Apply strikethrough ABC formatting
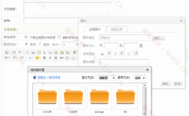The height and width of the screenshot is (116, 189). click(x=61, y=58)
